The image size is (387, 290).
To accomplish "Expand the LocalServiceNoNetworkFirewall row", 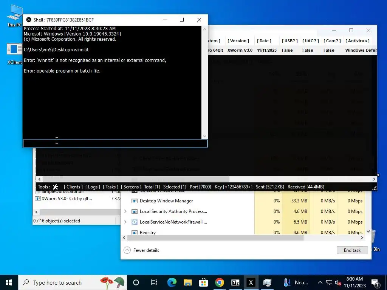I will [x=125, y=222].
